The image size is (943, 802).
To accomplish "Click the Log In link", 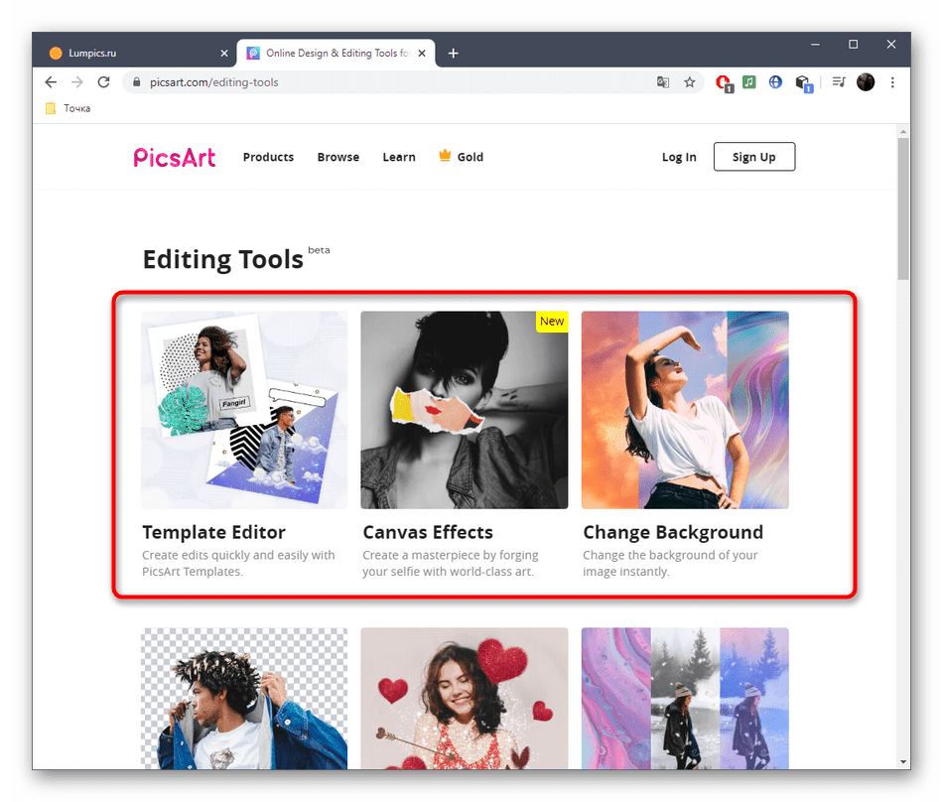I will pyautogui.click(x=679, y=157).
